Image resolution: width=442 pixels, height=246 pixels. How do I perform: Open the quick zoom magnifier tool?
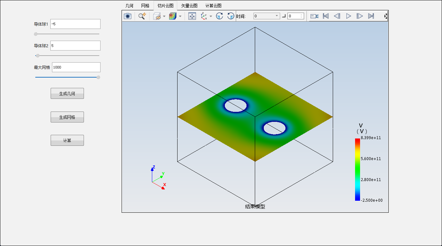tap(142, 16)
